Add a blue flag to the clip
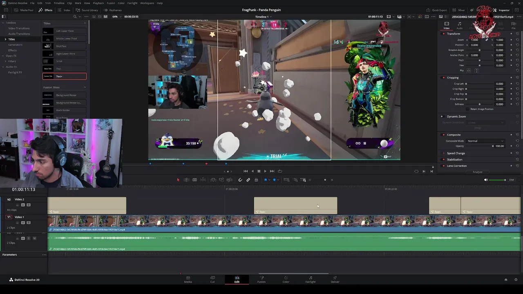The width and height of the screenshot is (523, 294). pos(265,180)
